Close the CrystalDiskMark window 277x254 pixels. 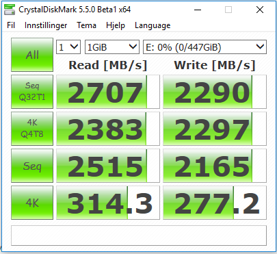260,10
